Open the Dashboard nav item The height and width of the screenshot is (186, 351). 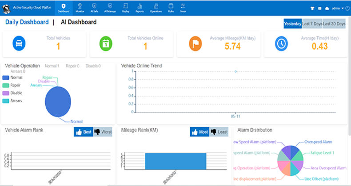[x=64, y=8]
